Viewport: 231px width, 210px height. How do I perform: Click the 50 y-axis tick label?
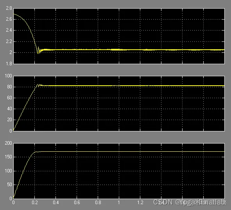coord(9,185)
